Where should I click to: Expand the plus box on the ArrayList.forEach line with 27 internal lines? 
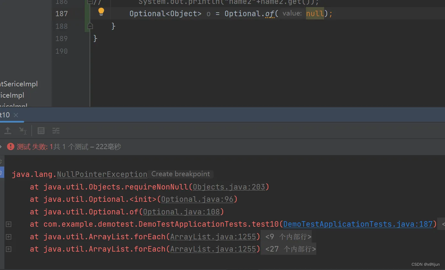point(9,249)
